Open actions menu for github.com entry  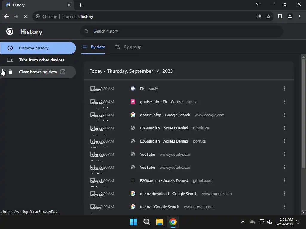pyautogui.click(x=285, y=180)
